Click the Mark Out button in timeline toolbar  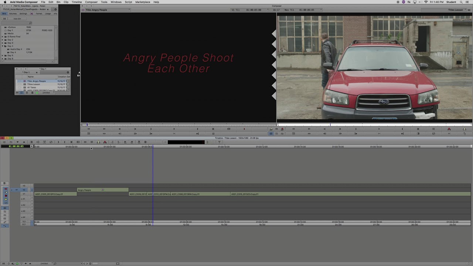coord(65,142)
